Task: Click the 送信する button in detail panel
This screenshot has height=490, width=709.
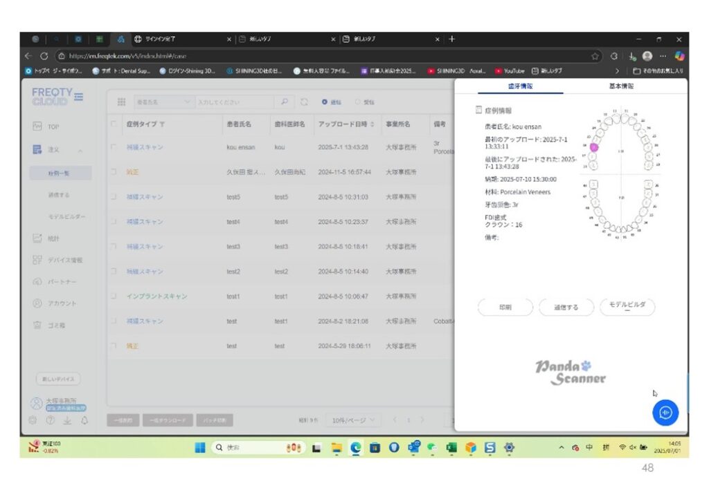Action: tap(566, 308)
